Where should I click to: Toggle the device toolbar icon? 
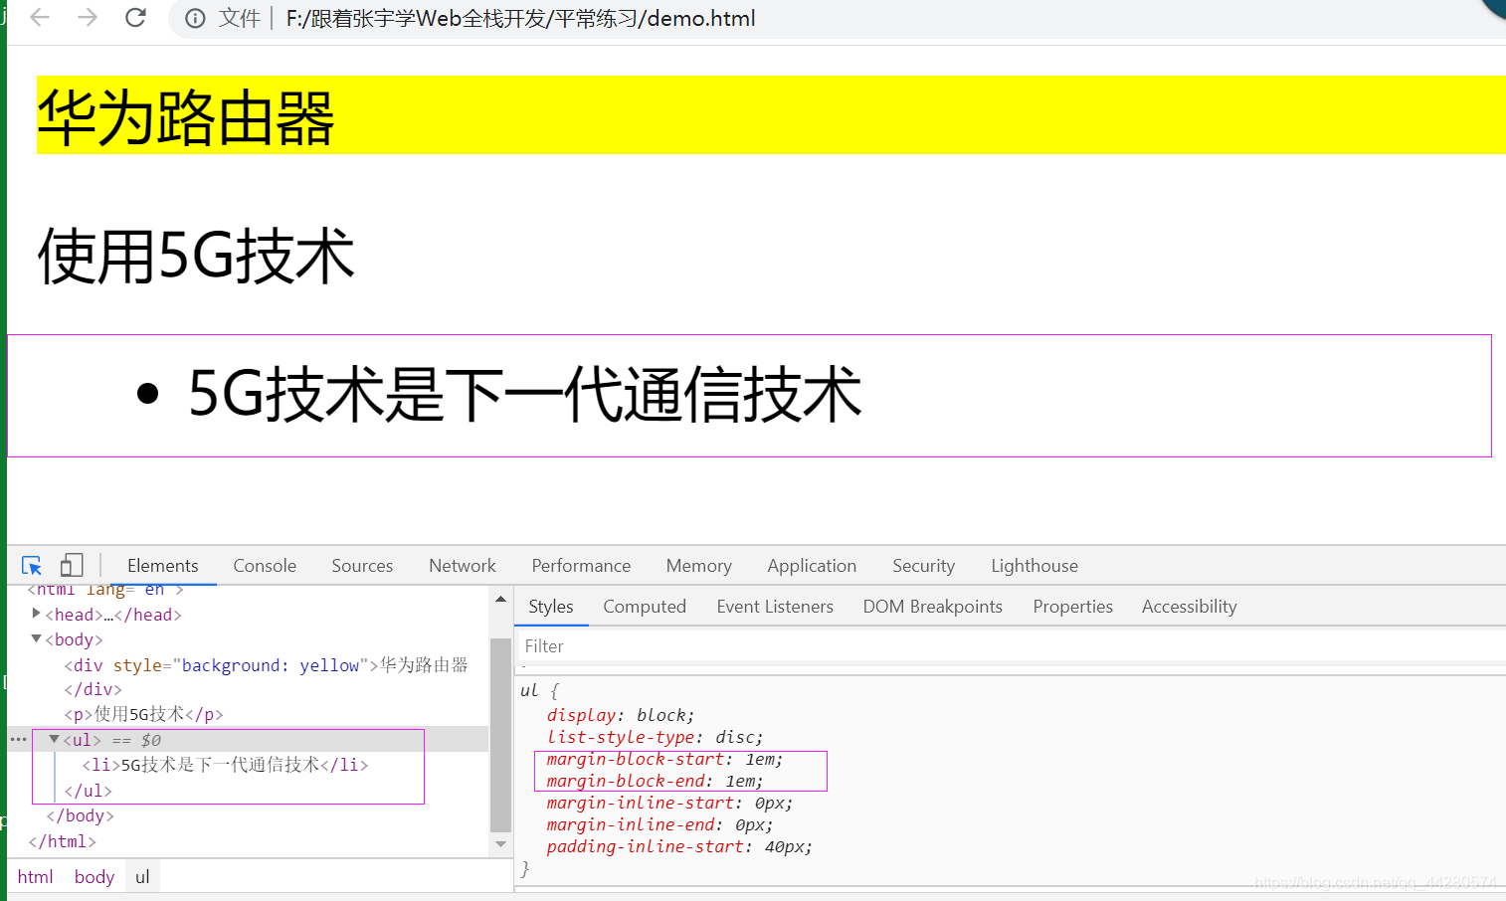tap(71, 565)
